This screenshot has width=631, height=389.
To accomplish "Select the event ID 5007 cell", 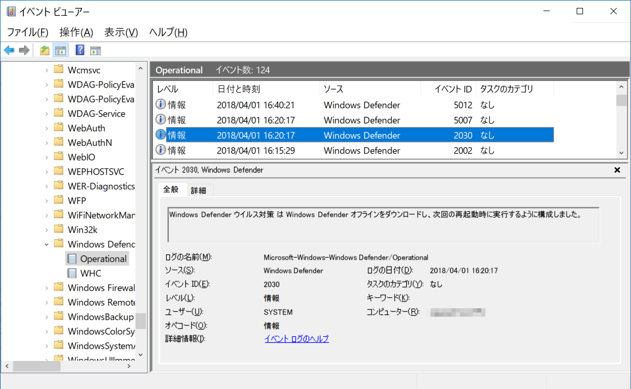I will point(463,120).
